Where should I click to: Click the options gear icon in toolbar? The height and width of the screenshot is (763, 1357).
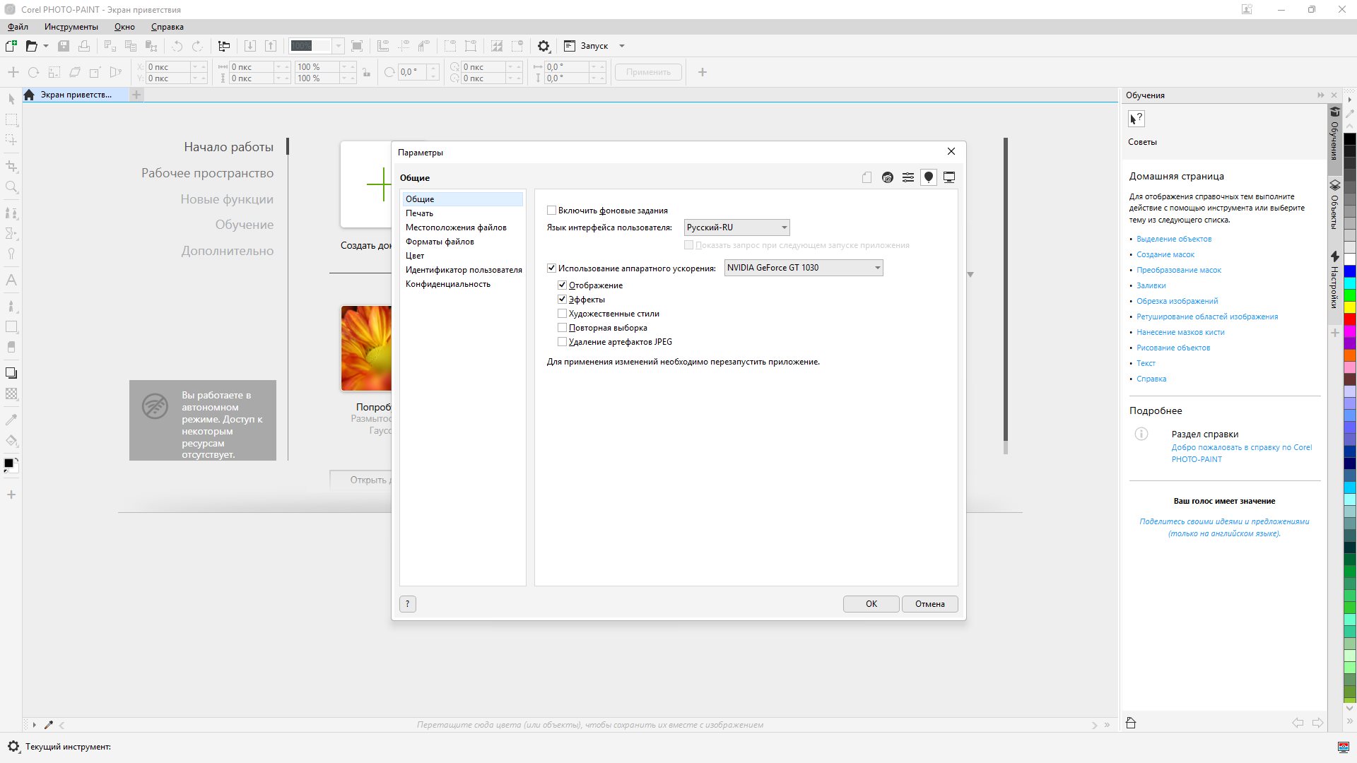click(x=543, y=46)
